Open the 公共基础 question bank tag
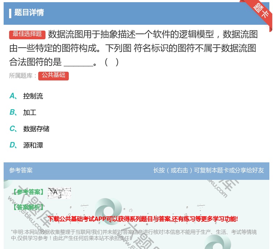 coord(54,76)
